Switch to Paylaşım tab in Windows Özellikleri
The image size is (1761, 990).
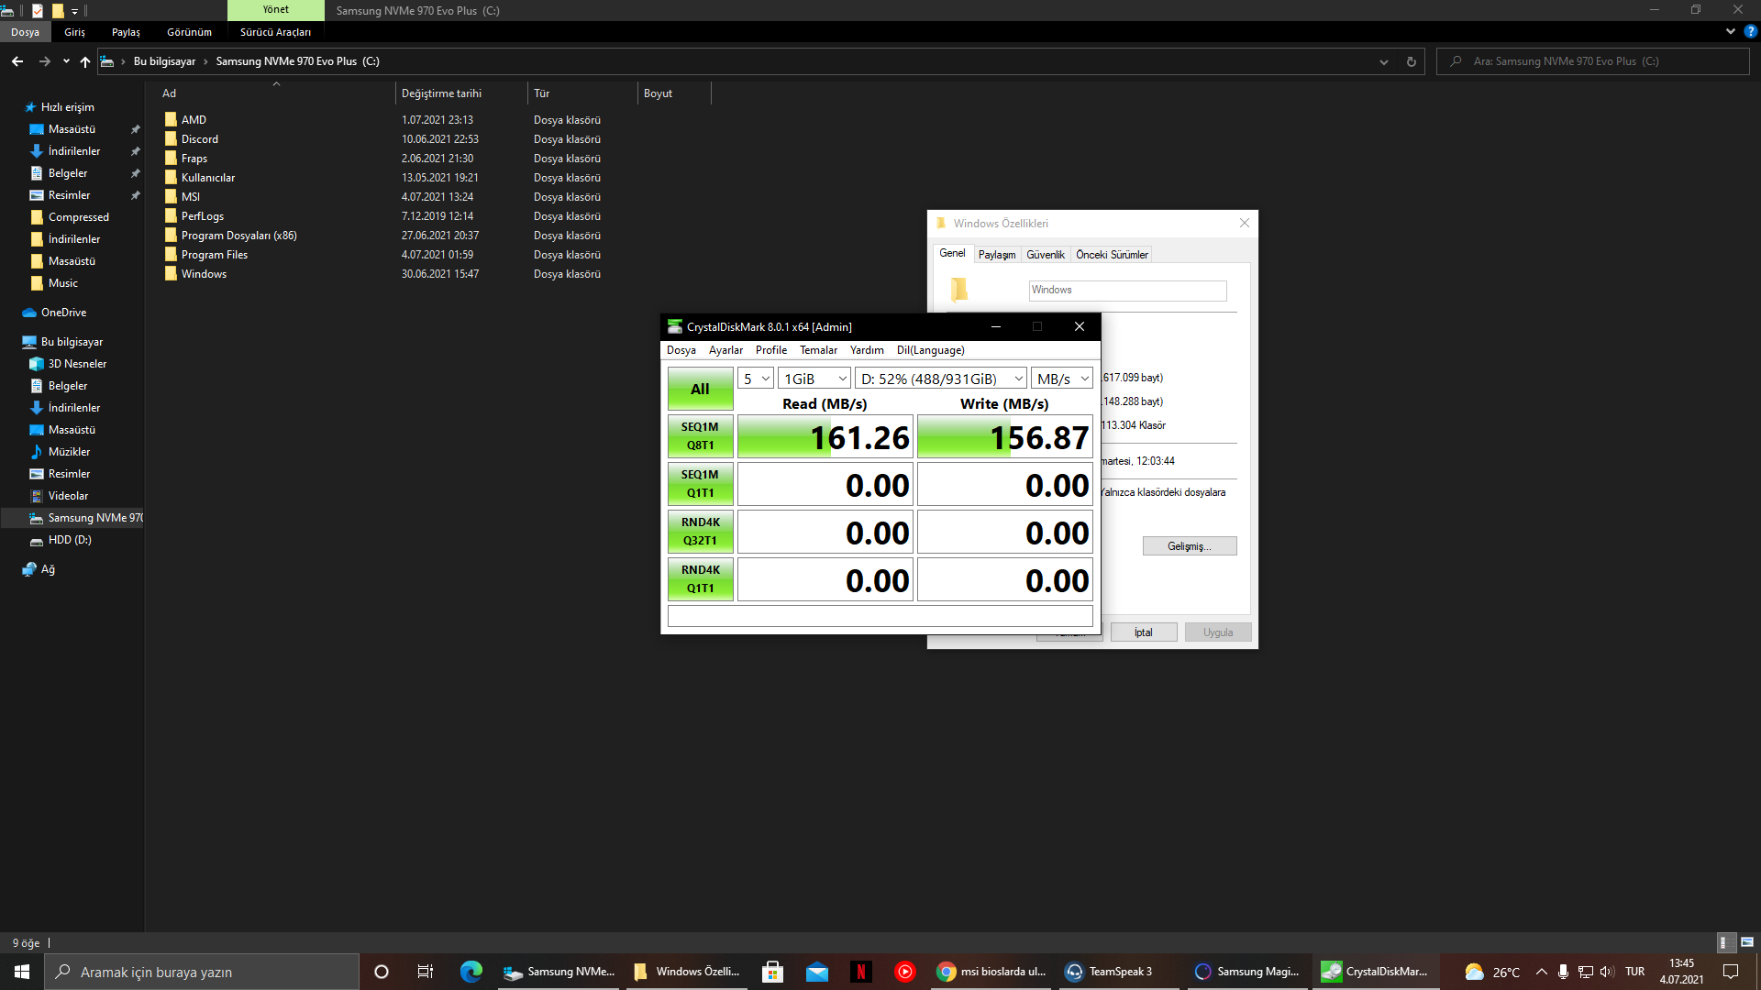click(996, 255)
